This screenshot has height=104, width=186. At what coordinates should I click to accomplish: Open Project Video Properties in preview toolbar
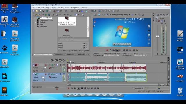click(x=95, y=15)
